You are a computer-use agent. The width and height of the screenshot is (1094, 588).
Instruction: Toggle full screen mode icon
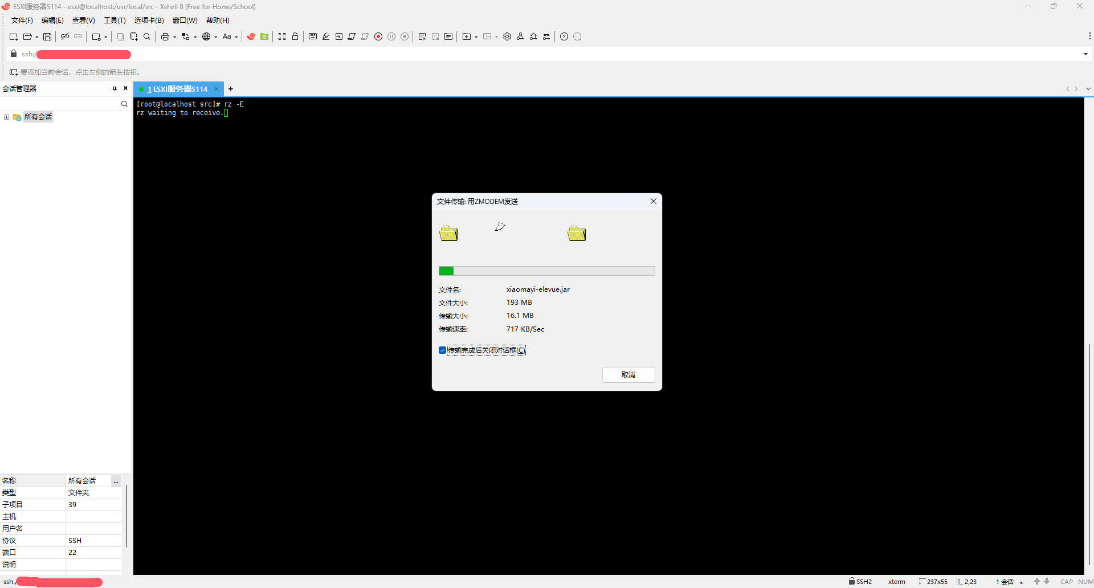point(282,36)
